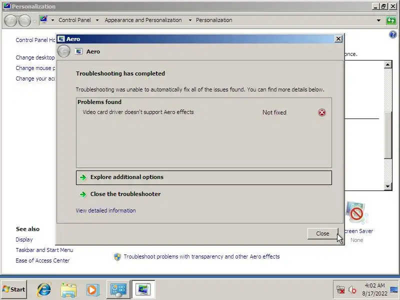Open Control Panel Home link

click(35, 40)
